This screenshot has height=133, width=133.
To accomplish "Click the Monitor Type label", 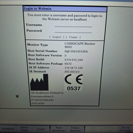I will 37,45.
